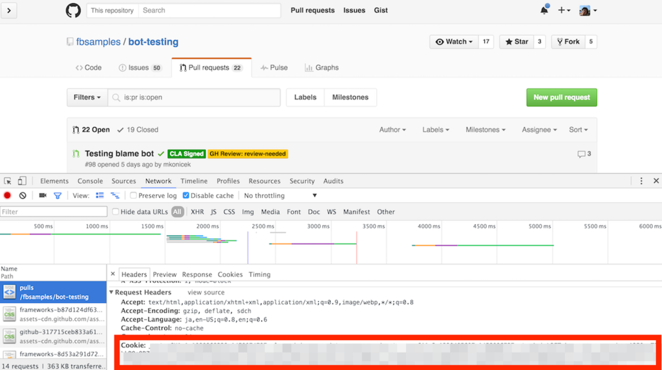Open the Watch dropdown
Image resolution: width=662 pixels, height=370 pixels.
pos(454,42)
